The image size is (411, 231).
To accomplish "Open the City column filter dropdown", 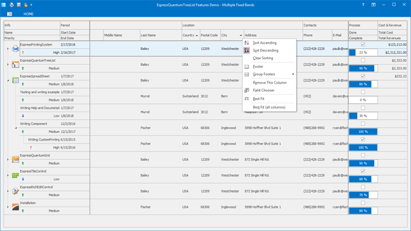I will point(241,35).
